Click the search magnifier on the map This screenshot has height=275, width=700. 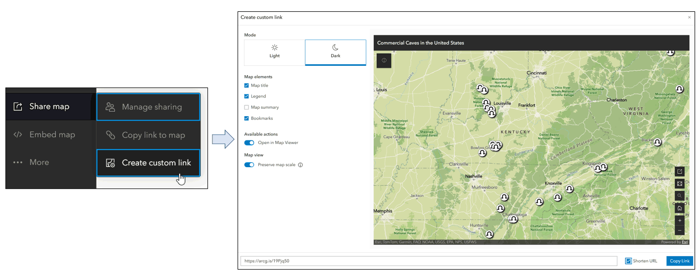(680, 196)
